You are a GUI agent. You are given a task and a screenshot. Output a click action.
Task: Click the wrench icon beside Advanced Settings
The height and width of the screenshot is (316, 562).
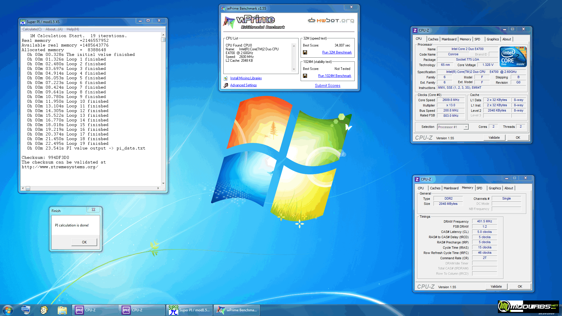point(226,85)
